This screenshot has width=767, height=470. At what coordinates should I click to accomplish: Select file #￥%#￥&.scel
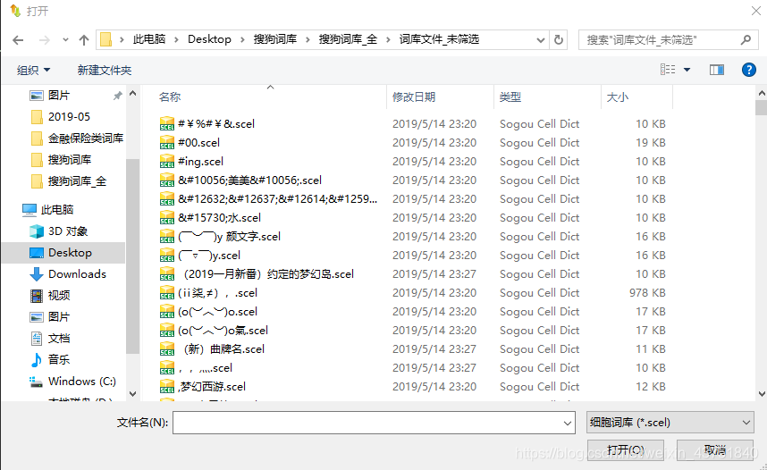coord(216,123)
